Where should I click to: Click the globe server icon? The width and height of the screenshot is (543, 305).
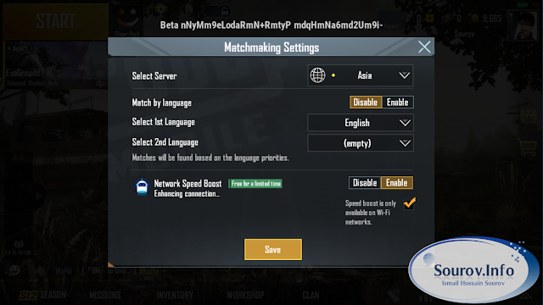click(317, 75)
